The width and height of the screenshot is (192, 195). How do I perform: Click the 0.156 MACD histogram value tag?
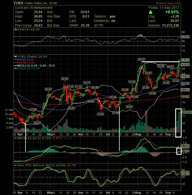tap(185, 151)
